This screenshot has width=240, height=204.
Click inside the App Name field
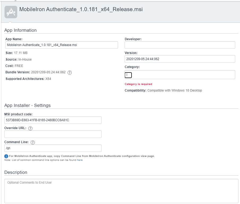62,45
